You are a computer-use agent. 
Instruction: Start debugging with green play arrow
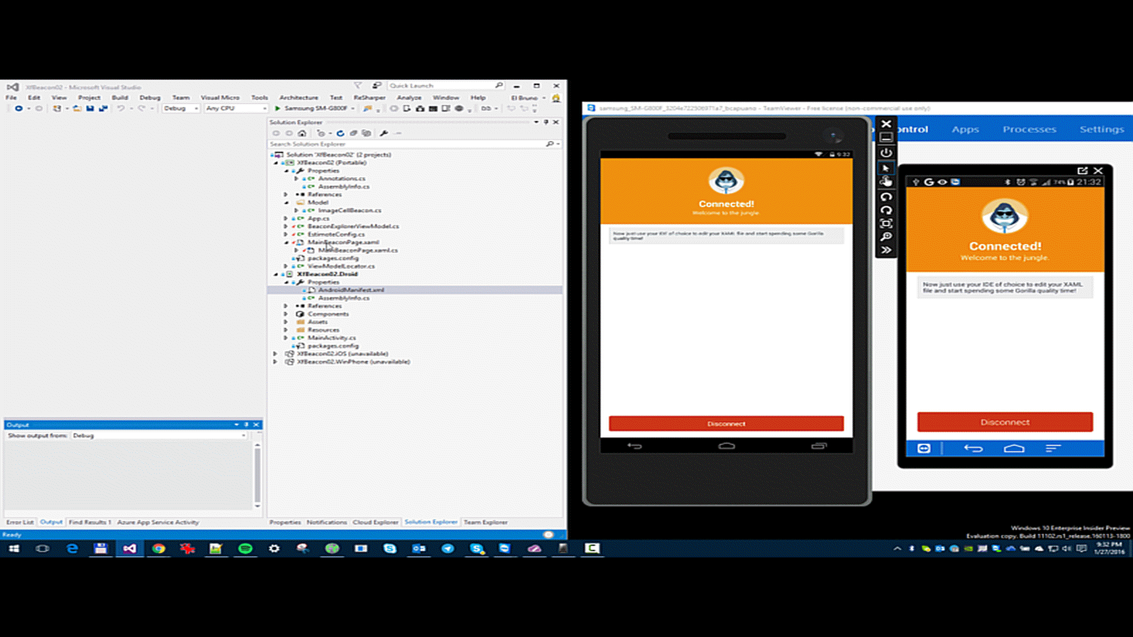277,109
